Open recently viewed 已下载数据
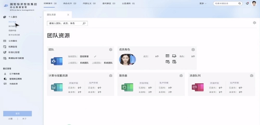 coord(14,74)
